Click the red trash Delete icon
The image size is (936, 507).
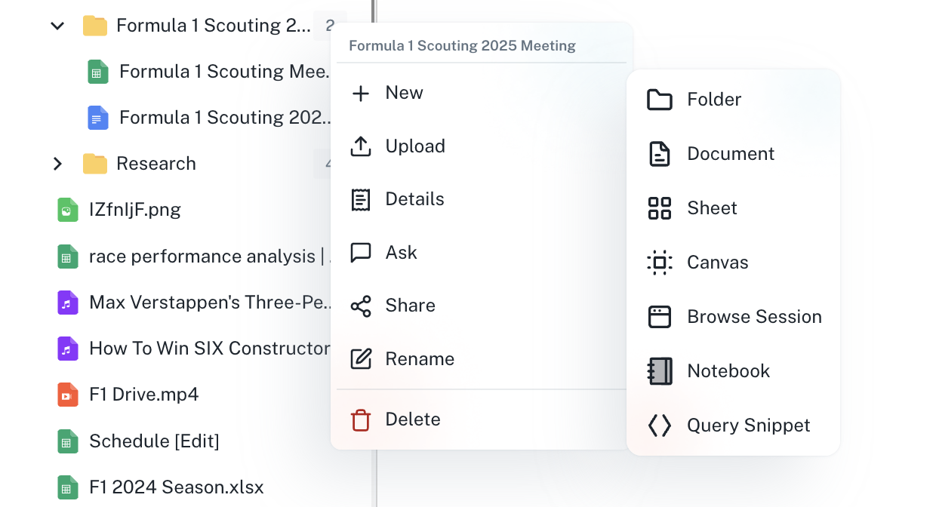pos(361,419)
